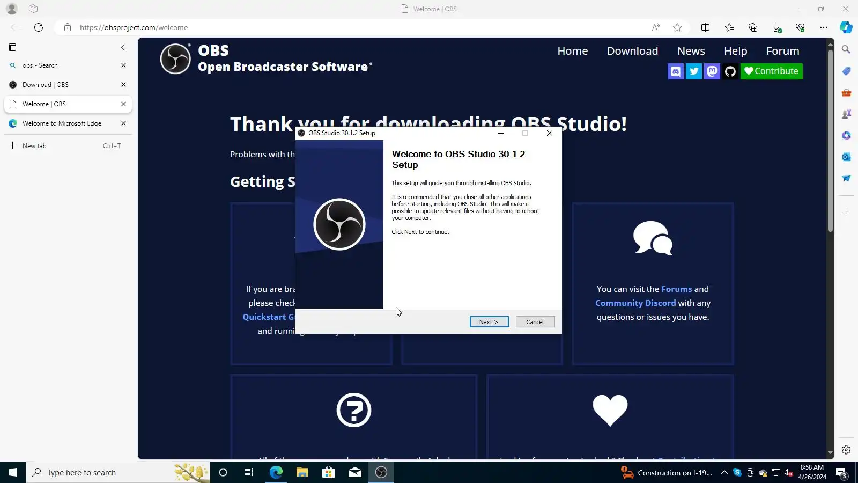Switch to 'Welcome to Microsoft Edge' tab

[68, 123]
